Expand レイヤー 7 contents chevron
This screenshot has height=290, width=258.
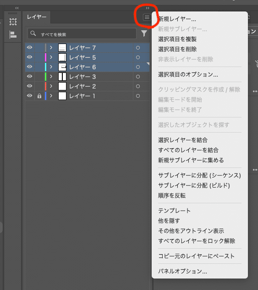51,48
